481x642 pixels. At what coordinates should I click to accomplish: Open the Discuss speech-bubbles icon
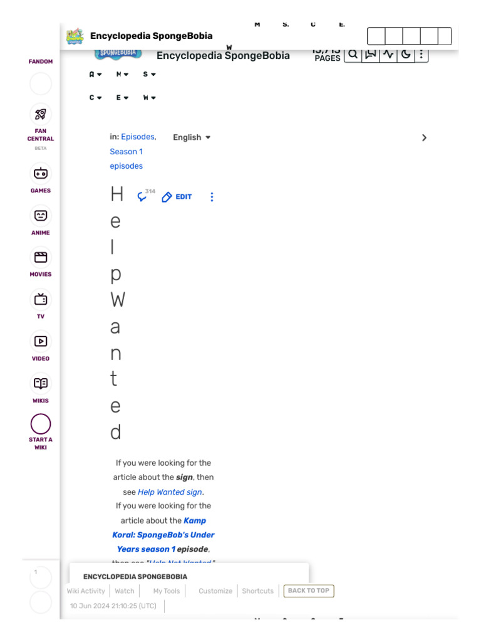371,55
